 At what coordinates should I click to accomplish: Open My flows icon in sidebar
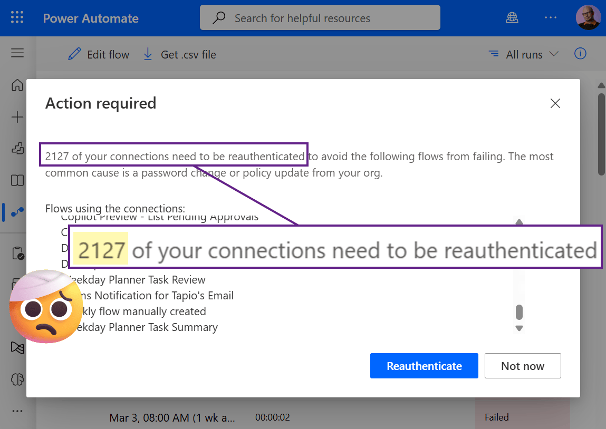click(17, 212)
